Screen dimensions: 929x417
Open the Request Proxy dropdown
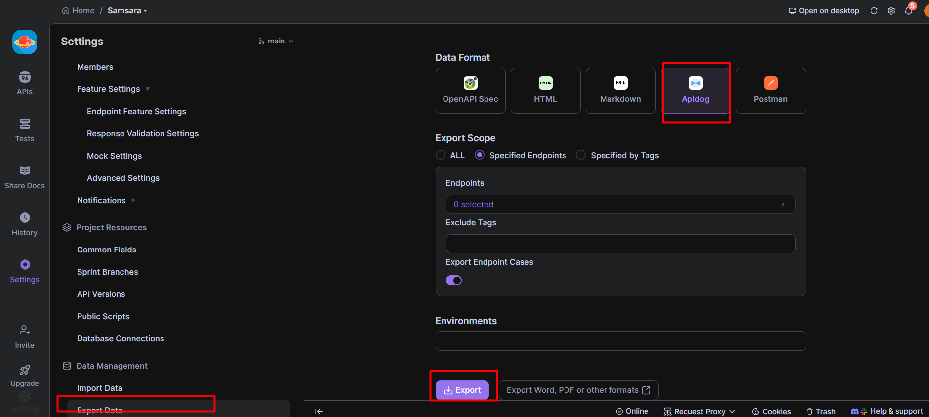click(x=699, y=411)
